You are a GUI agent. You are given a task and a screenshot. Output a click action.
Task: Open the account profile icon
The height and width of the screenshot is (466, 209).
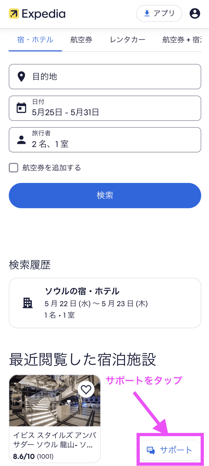tap(195, 13)
